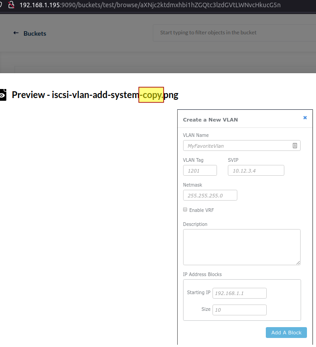Viewport: 316px width, 347px height.
Task: Open the Buckets link
Action: point(35,33)
